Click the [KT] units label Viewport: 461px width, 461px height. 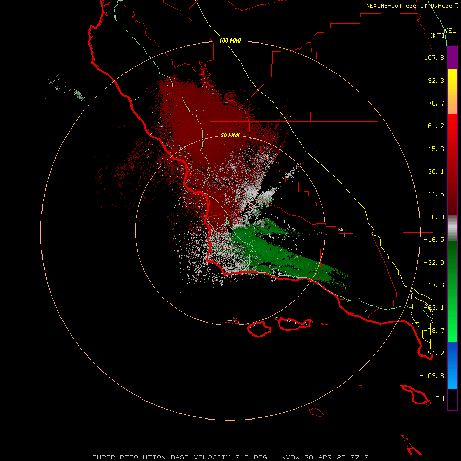[x=437, y=35]
